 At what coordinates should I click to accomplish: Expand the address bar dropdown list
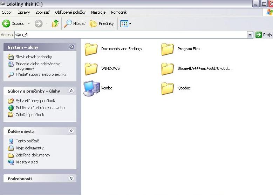click(x=250, y=35)
